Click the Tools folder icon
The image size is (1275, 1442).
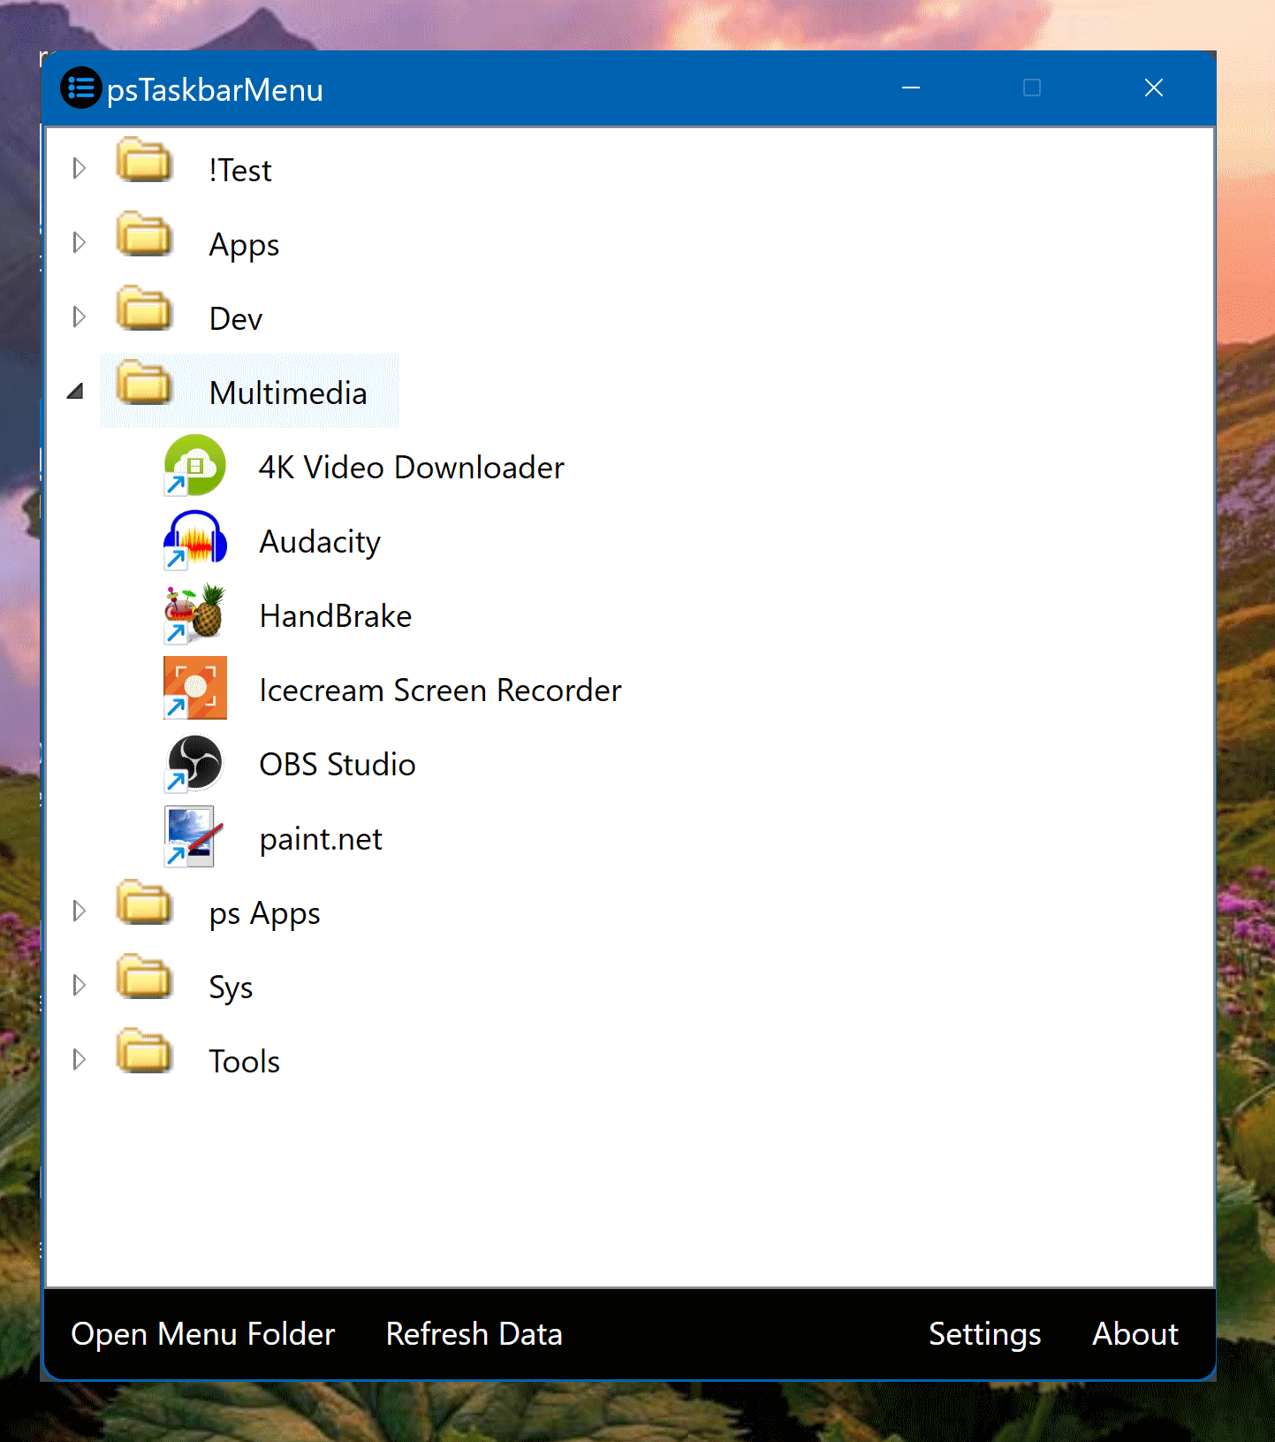point(143,1050)
